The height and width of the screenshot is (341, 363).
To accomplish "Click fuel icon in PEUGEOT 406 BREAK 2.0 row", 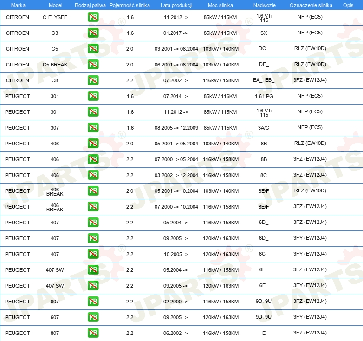I will pyautogui.click(x=93, y=190).
